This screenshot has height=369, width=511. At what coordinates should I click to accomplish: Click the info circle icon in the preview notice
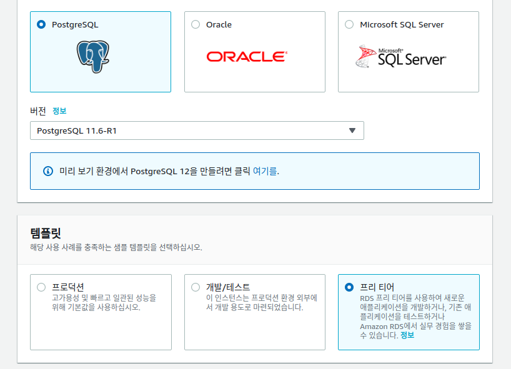[x=48, y=171]
